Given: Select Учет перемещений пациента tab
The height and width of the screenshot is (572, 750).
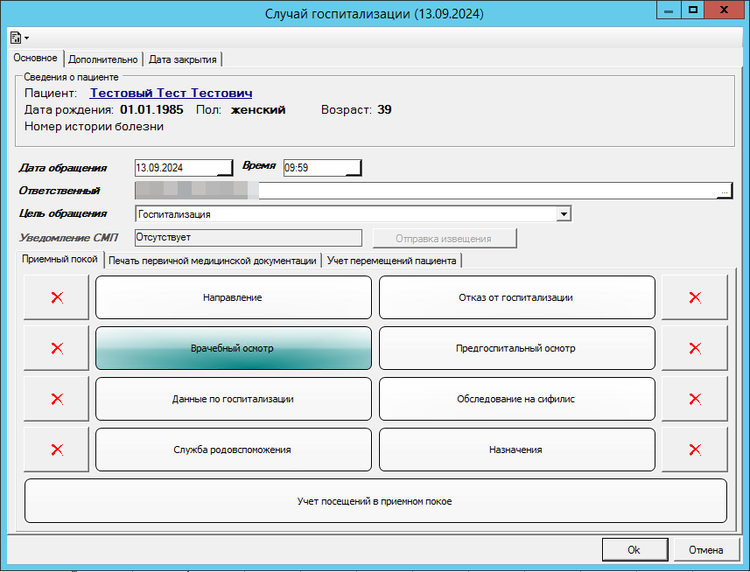Looking at the screenshot, I should pyautogui.click(x=391, y=261).
